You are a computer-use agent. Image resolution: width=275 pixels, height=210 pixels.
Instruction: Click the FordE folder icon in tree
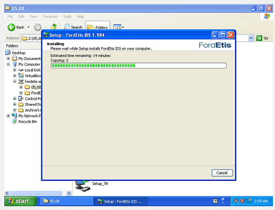coord(27,93)
